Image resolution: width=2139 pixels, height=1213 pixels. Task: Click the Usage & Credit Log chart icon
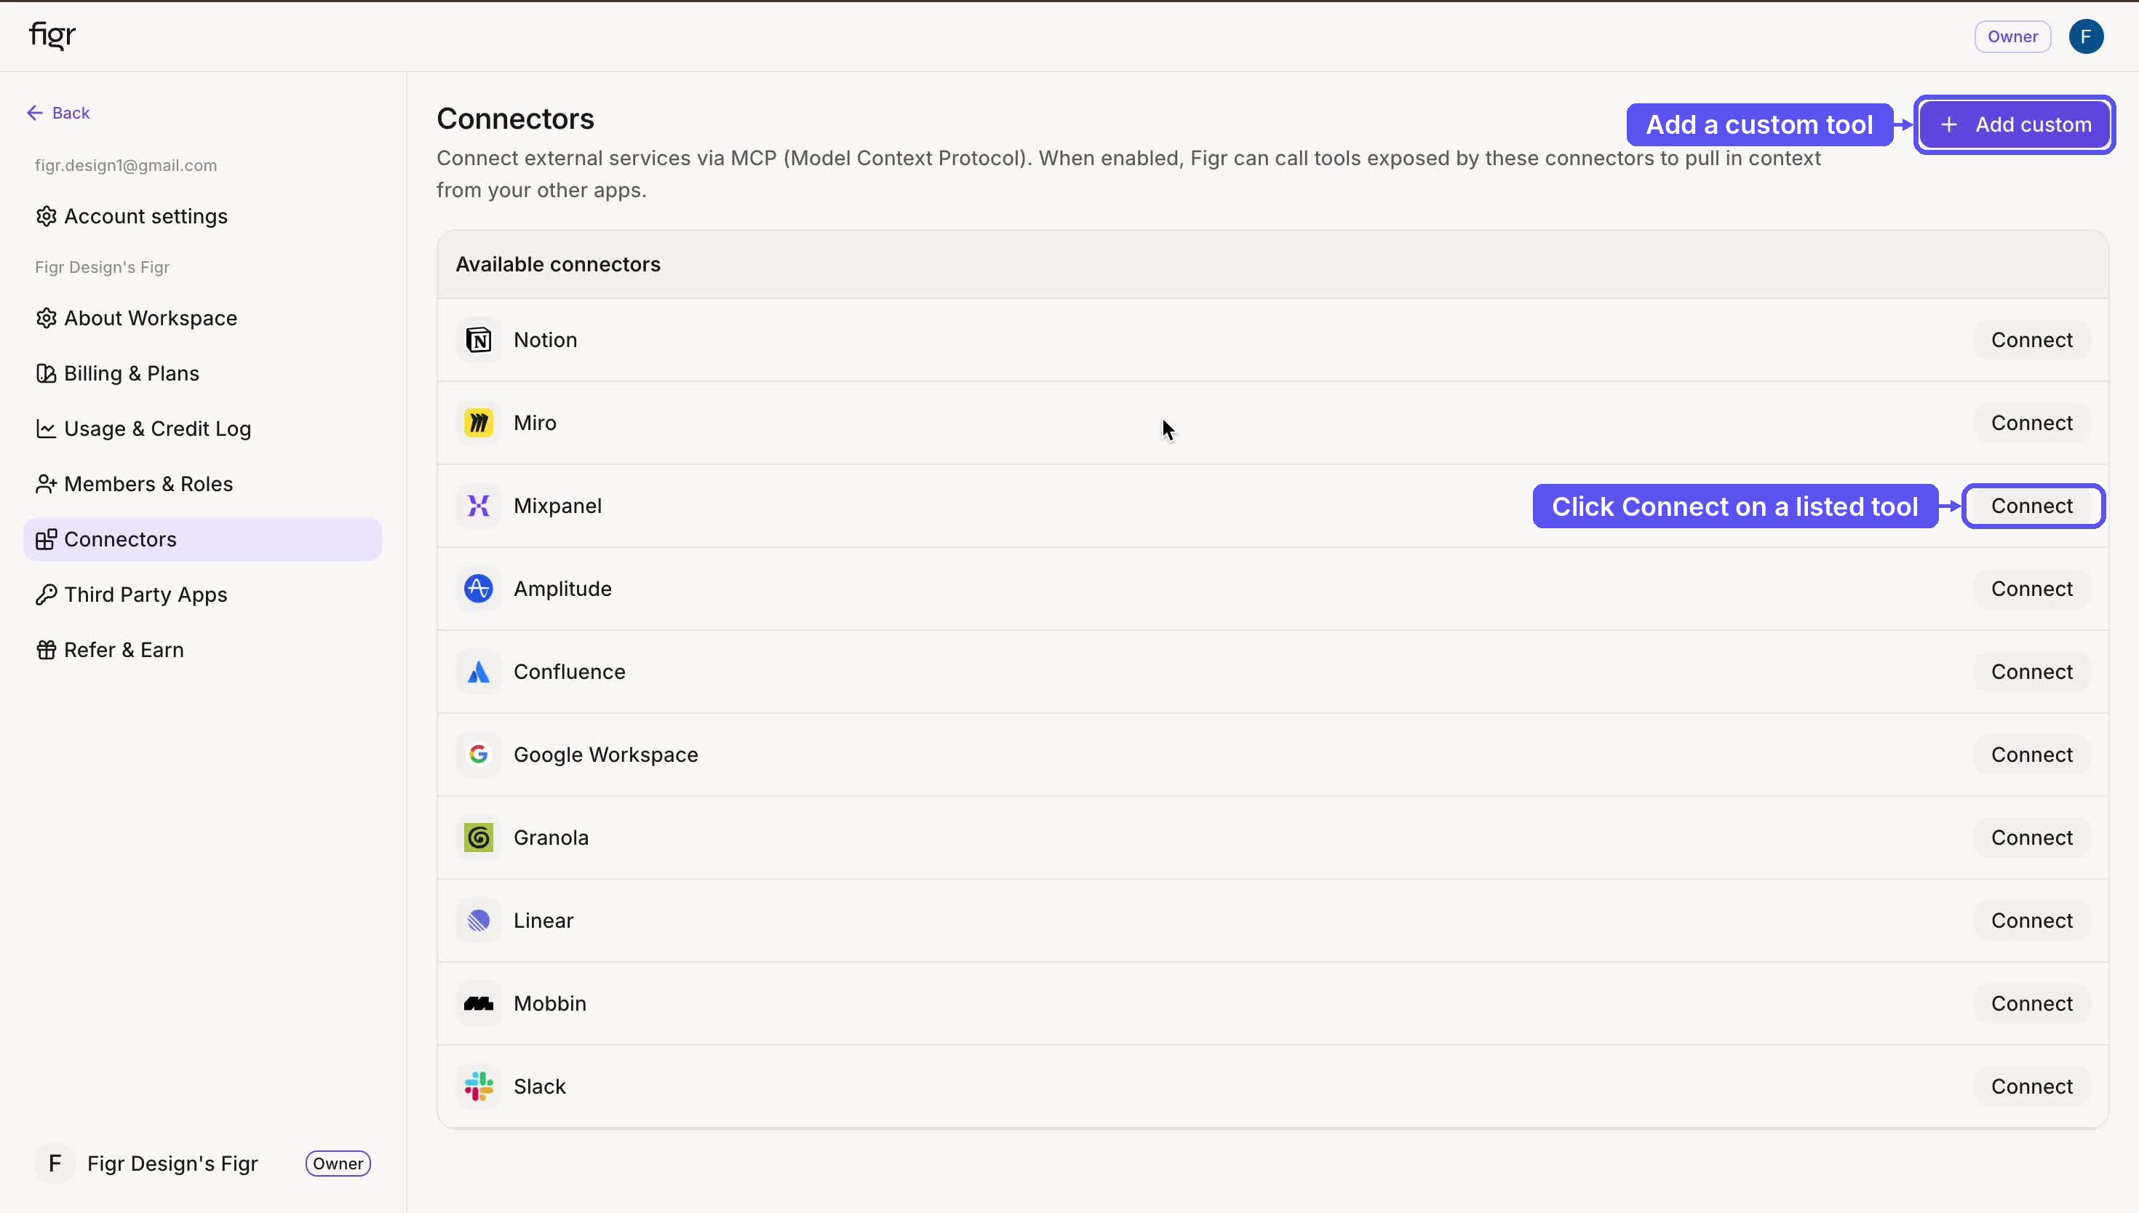(x=46, y=428)
